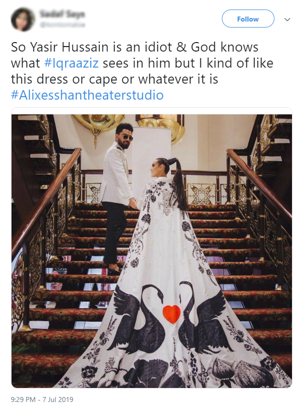Click the left black swan on the cape

[138, 319]
